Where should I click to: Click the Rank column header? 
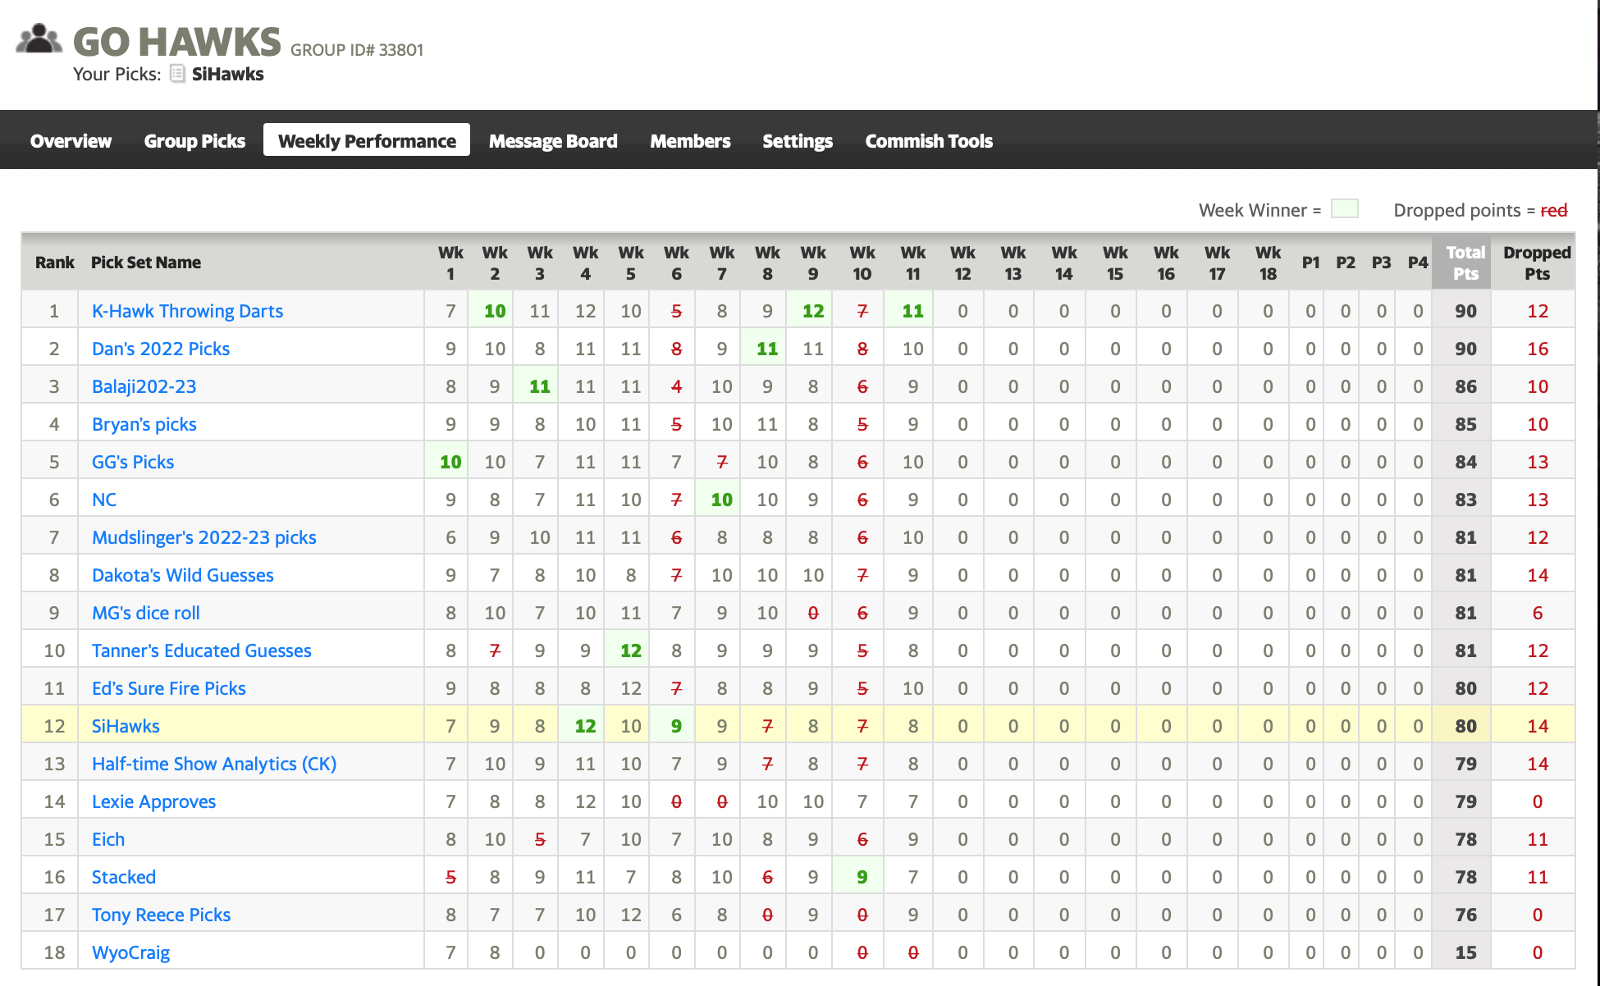pyautogui.click(x=54, y=262)
